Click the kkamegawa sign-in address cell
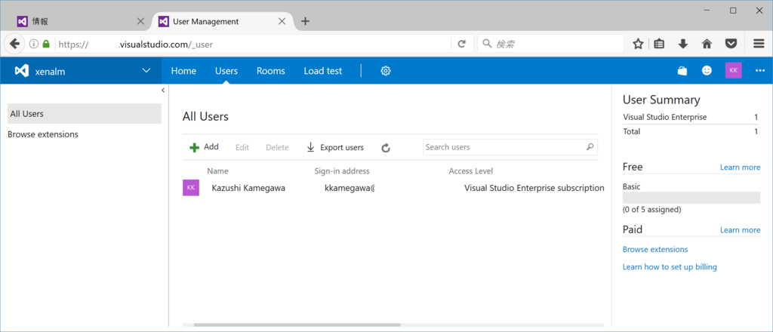Screen dimensions: 773x332 pyautogui.click(x=350, y=188)
